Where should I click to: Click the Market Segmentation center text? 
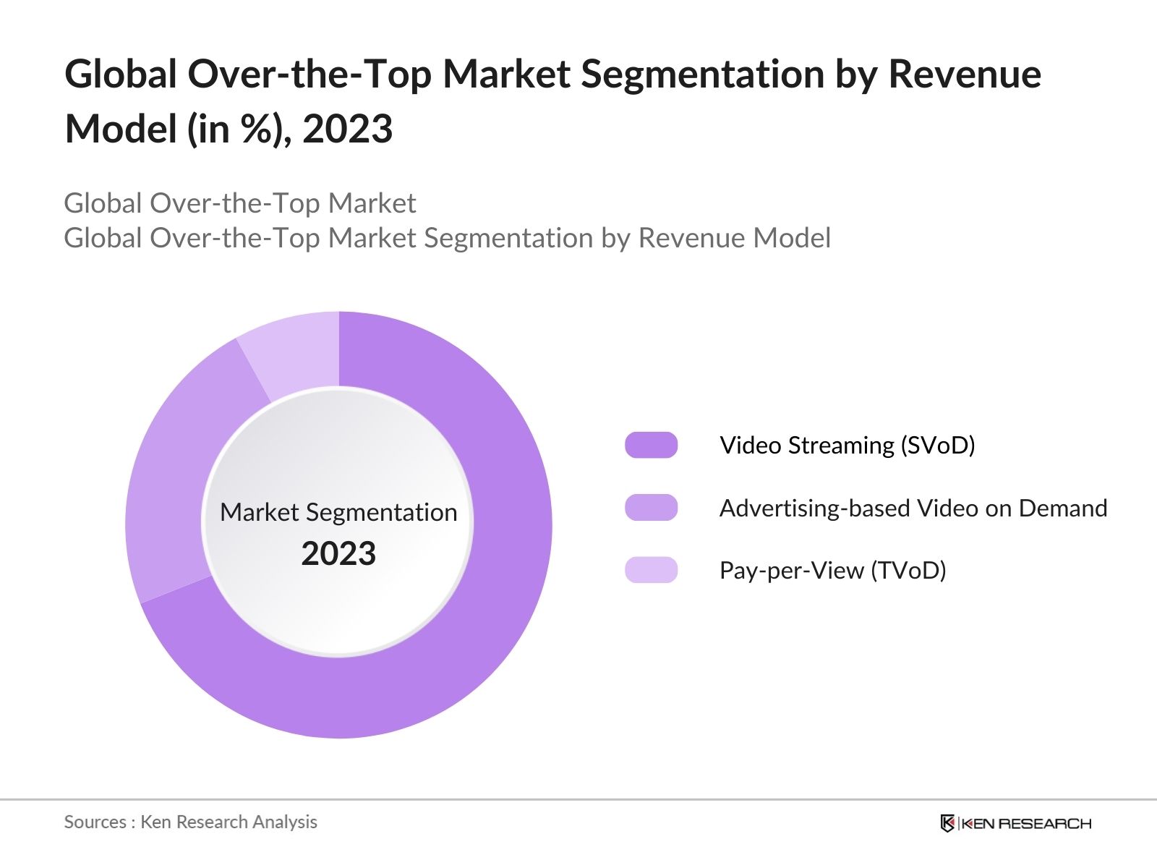[338, 512]
